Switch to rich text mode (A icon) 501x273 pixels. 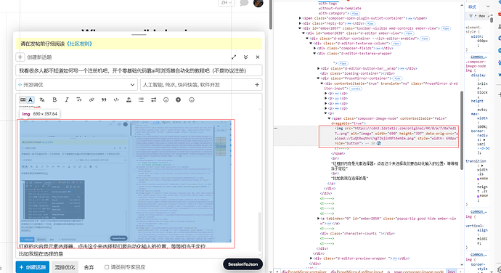pos(30,99)
